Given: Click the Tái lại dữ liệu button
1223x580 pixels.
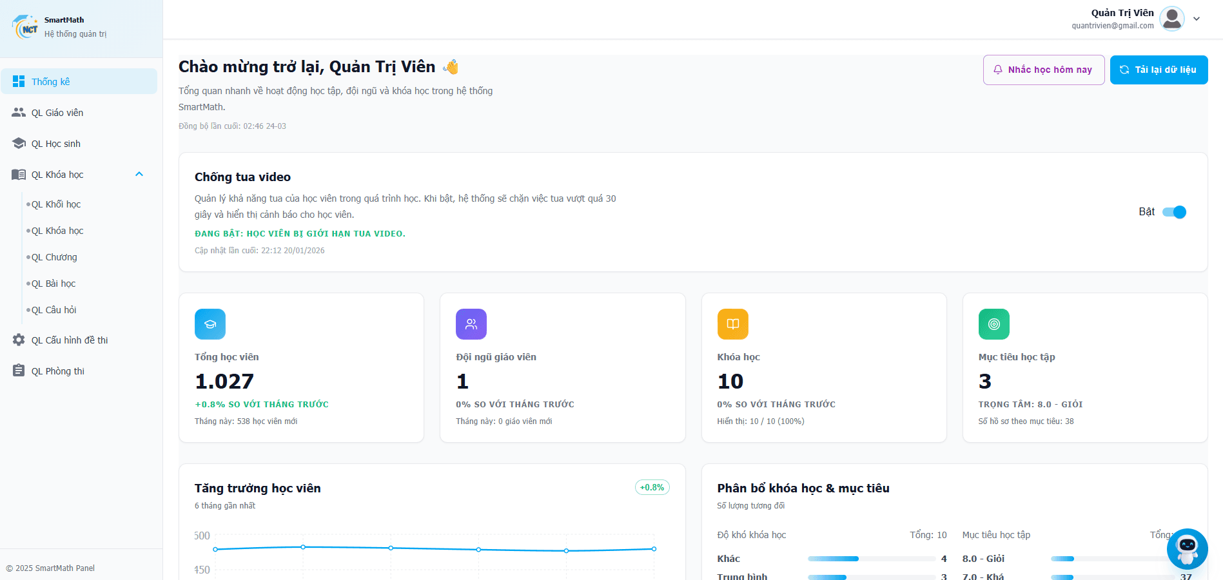Looking at the screenshot, I should click(x=1159, y=69).
